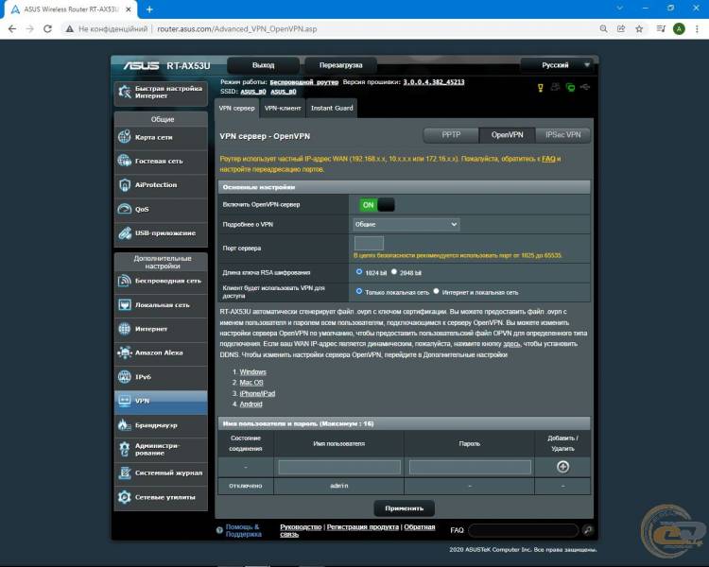709x567 pixels.
Task: Select 'Интернет и локальная сеть' radio
Action: 436,291
